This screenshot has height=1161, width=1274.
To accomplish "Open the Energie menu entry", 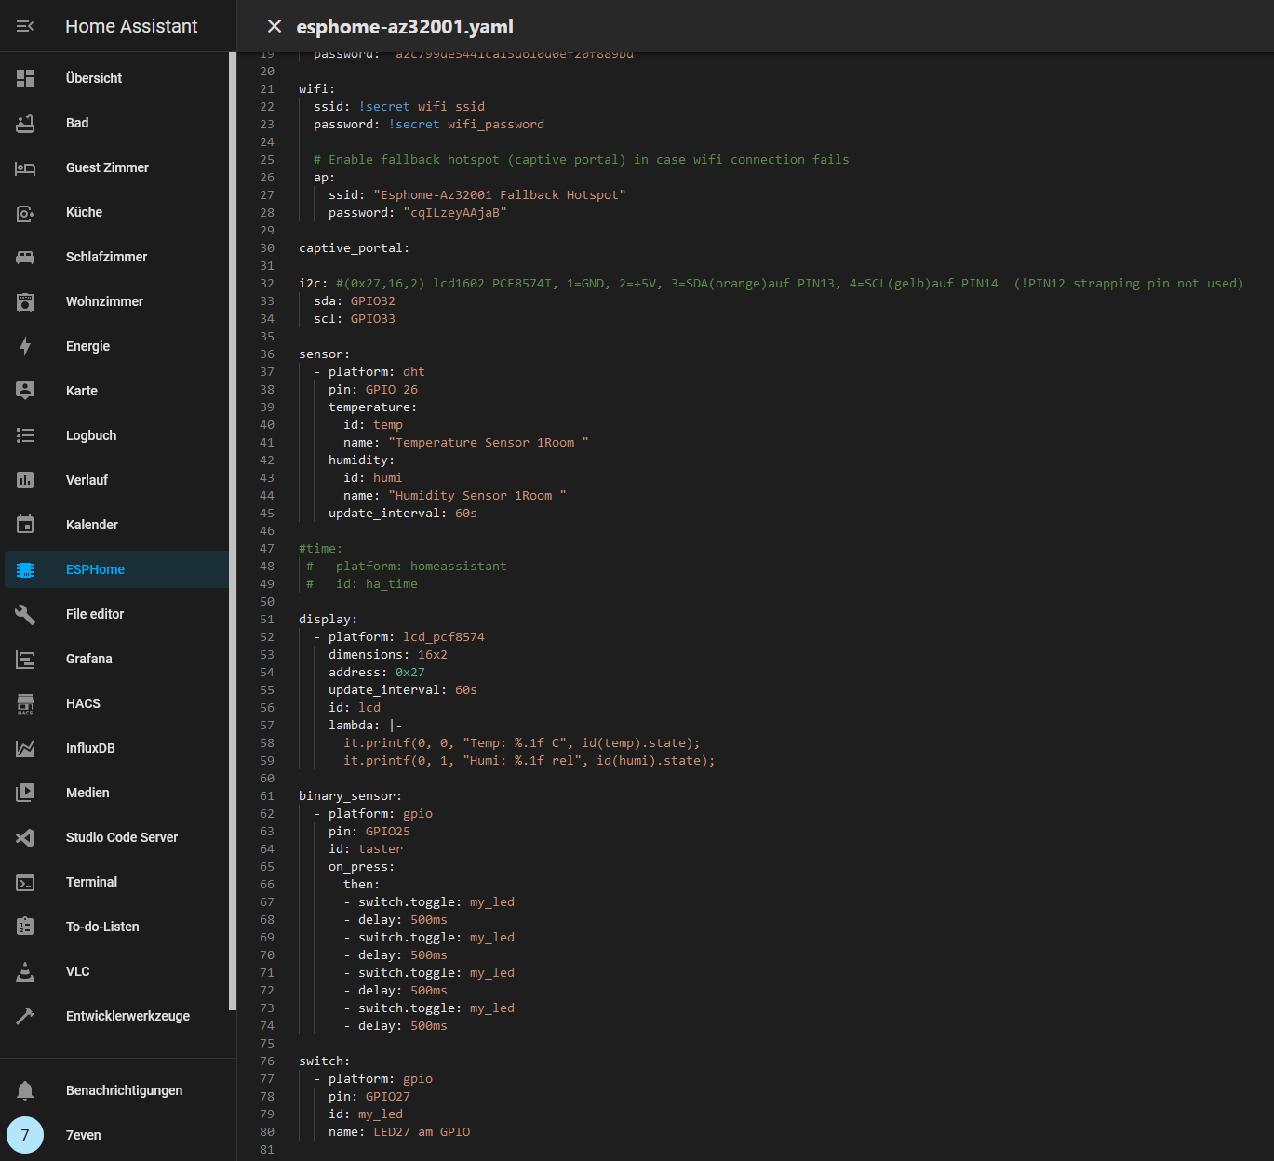I will 116,346.
